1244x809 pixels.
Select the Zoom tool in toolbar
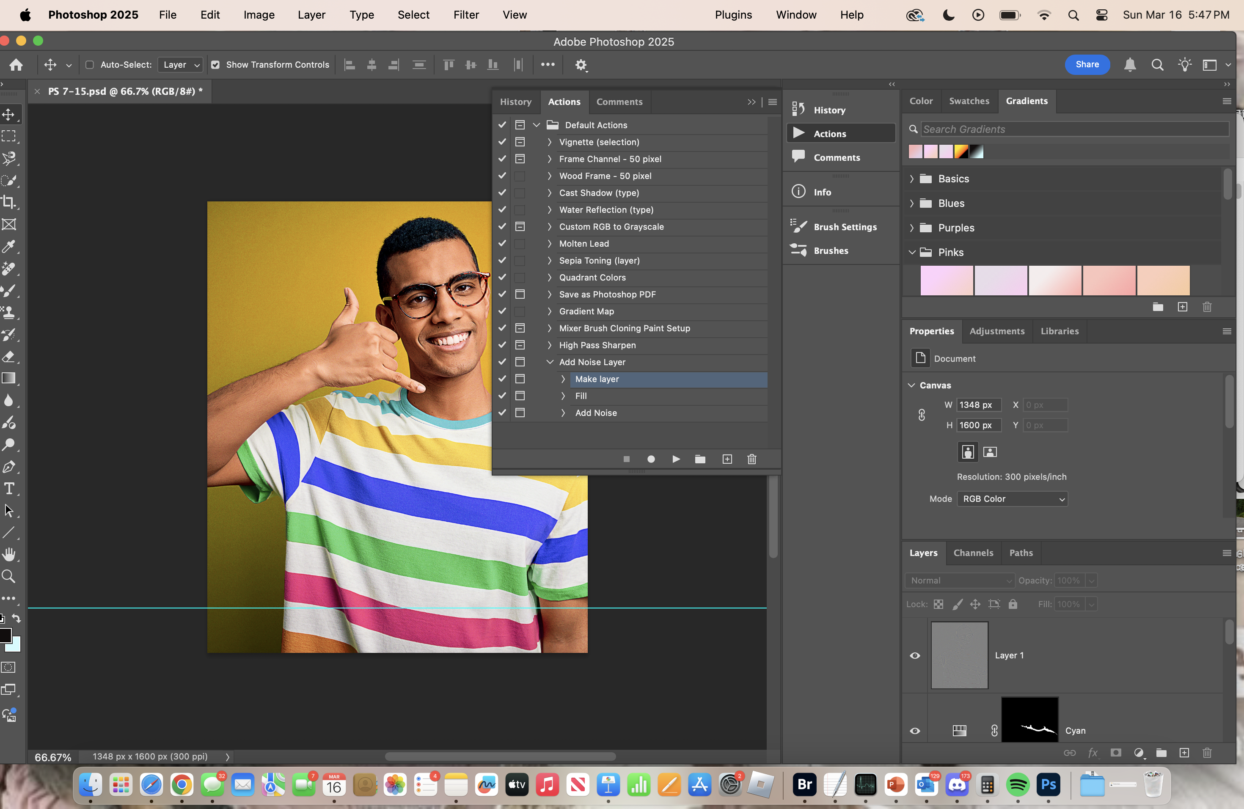tap(9, 576)
